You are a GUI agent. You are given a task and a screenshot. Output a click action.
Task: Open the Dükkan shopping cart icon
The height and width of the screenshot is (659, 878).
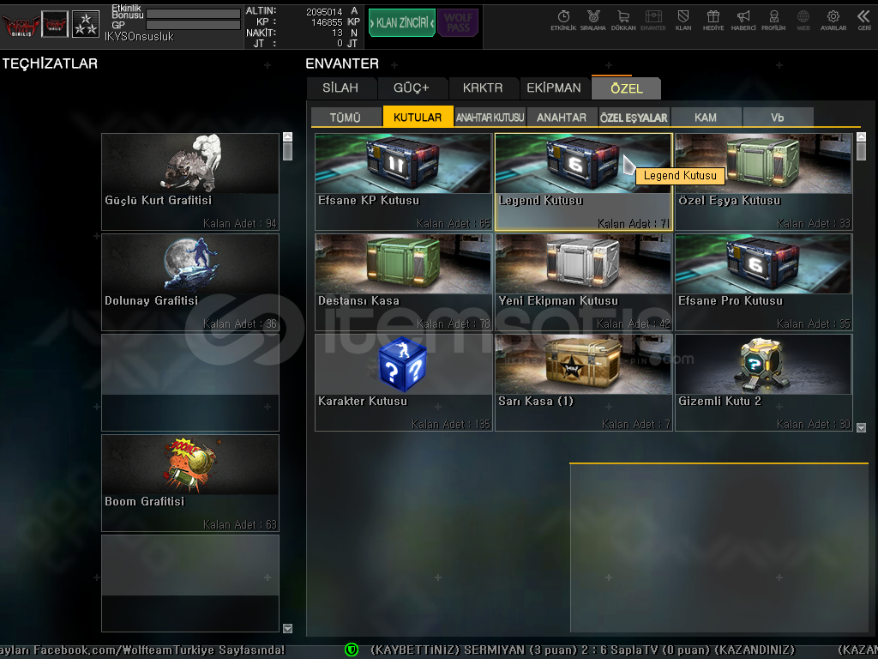(x=623, y=21)
